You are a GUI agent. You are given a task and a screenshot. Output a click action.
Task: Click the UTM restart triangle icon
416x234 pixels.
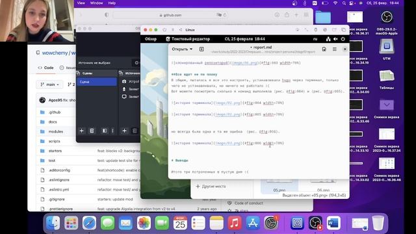pos(181,30)
